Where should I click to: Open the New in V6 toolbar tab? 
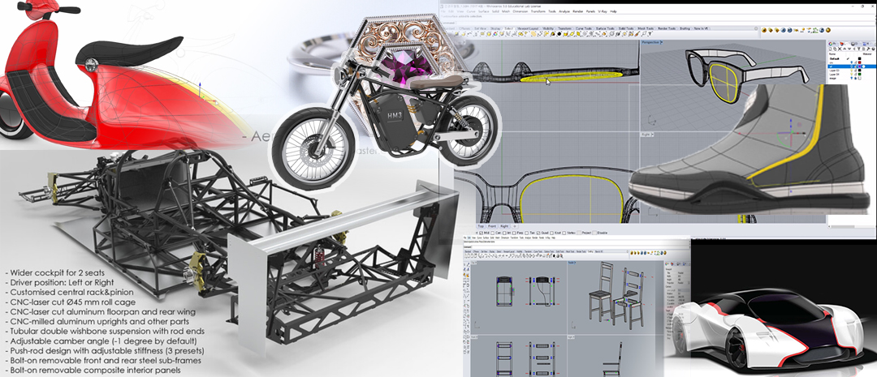pos(701,28)
